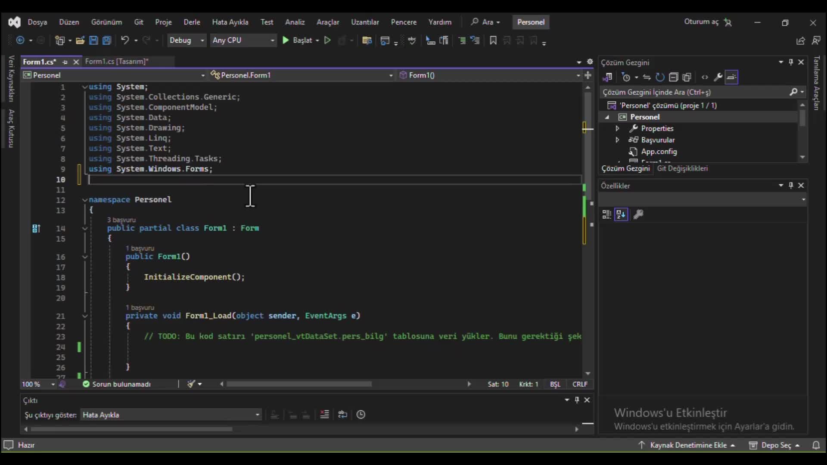The height and width of the screenshot is (465, 827).
Task: Click Depo Seç in status bar
Action: coord(774,445)
